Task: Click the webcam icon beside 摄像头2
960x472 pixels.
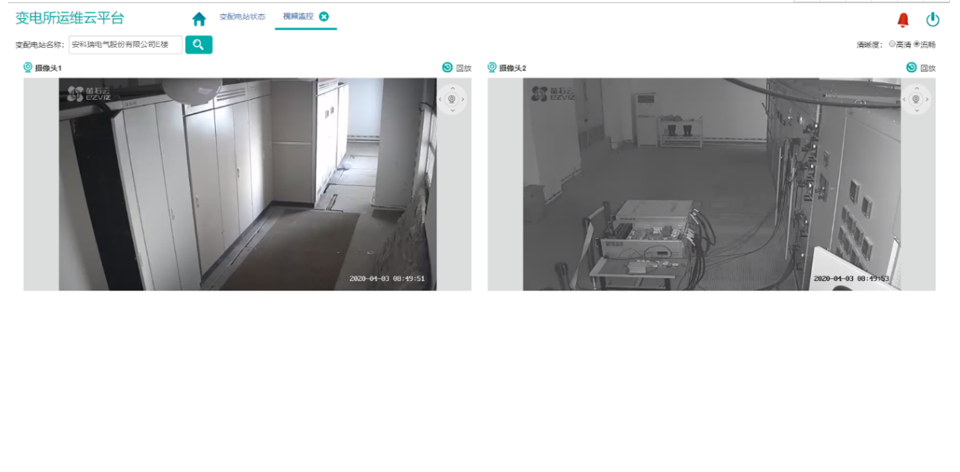Action: click(492, 68)
